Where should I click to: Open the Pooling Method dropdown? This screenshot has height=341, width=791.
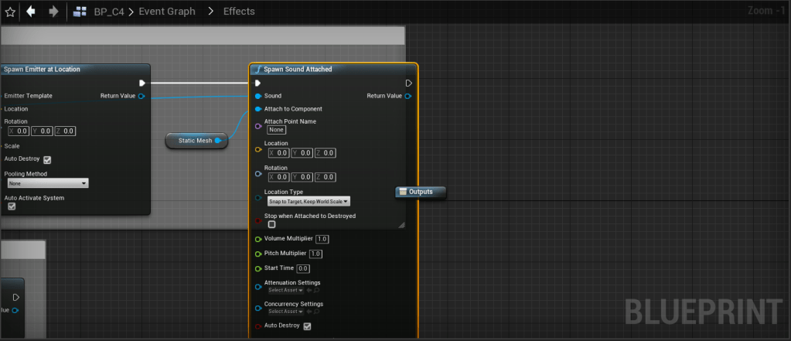(47, 183)
